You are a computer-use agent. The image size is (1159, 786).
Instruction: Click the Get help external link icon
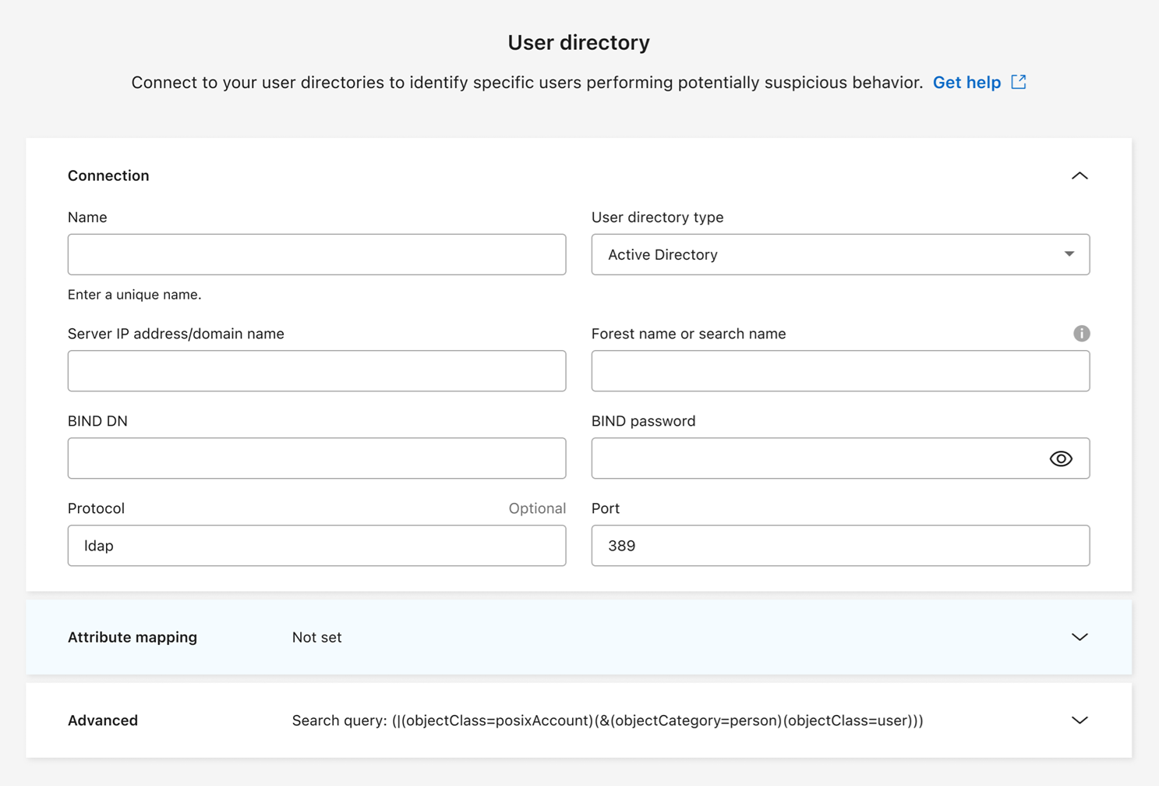click(1019, 82)
